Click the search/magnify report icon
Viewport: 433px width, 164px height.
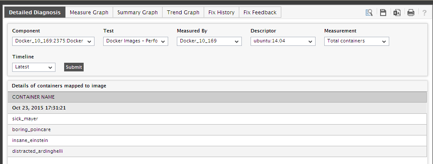(369, 13)
